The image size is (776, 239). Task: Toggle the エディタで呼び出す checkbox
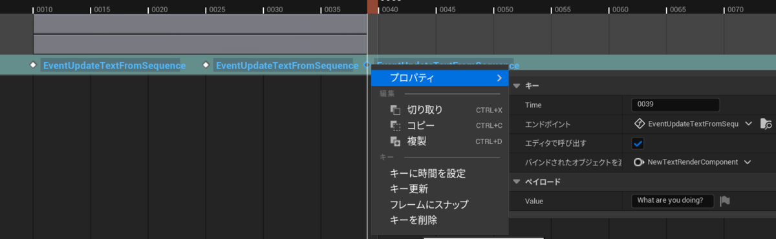[638, 143]
